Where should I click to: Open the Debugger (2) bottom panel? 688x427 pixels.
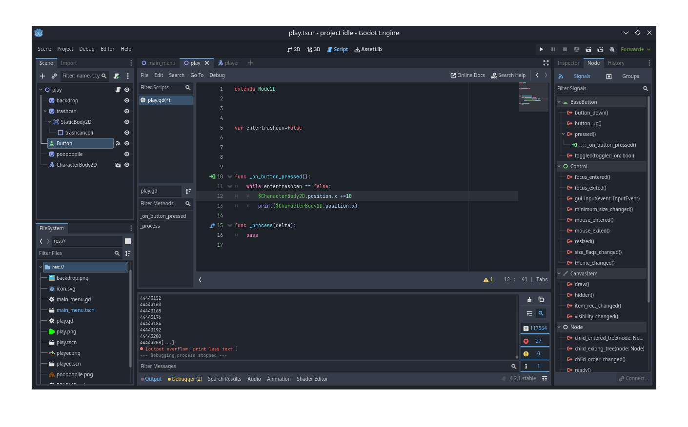pyautogui.click(x=185, y=379)
